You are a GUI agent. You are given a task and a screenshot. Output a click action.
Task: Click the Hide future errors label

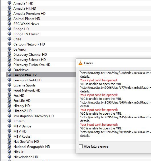(96, 146)
